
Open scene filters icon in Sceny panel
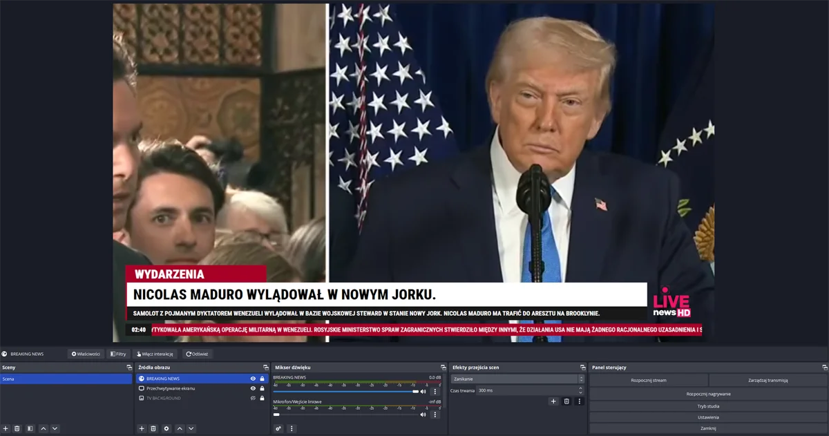click(30, 428)
